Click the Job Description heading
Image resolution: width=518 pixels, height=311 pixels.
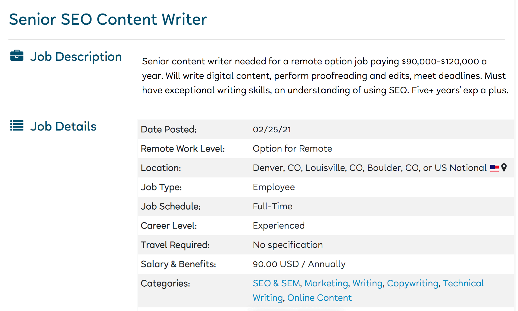pyautogui.click(x=76, y=57)
